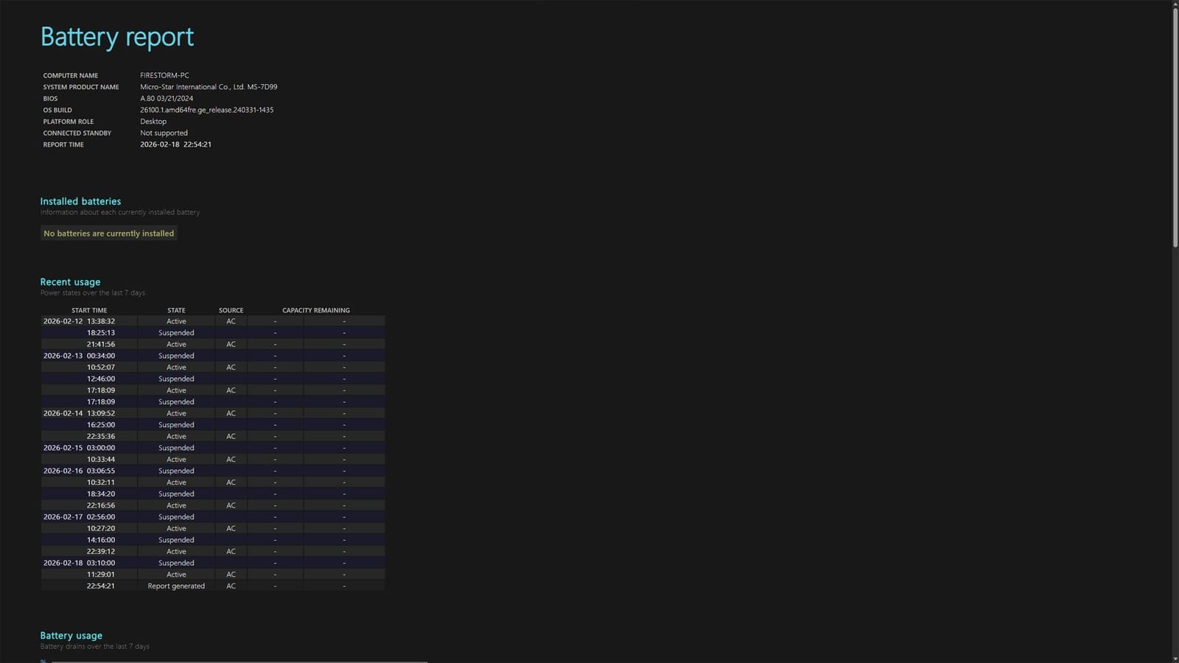1179x663 pixels.
Task: Select the Recent usage section heading
Action: pos(70,282)
